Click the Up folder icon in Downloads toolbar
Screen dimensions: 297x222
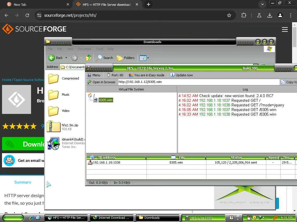point(88,58)
